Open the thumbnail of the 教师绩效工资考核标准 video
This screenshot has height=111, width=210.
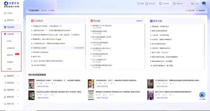tap(91, 95)
